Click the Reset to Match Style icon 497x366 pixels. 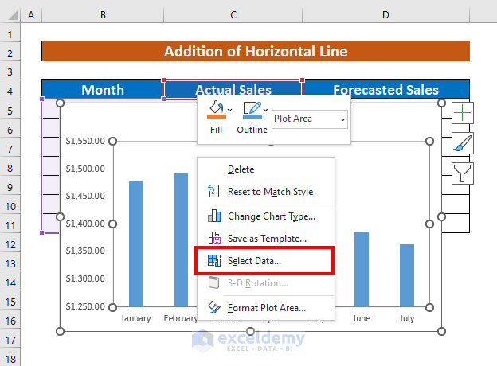tap(213, 191)
